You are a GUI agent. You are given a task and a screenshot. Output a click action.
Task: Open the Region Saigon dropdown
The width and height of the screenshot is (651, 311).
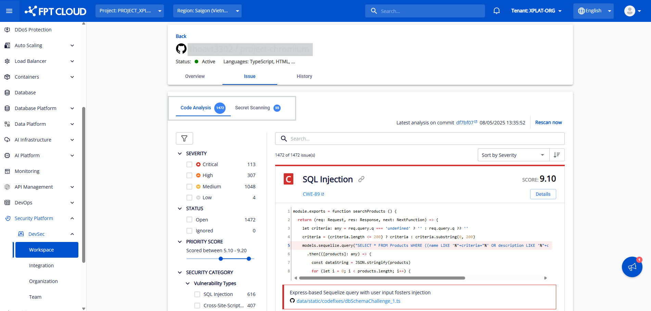coord(207,11)
